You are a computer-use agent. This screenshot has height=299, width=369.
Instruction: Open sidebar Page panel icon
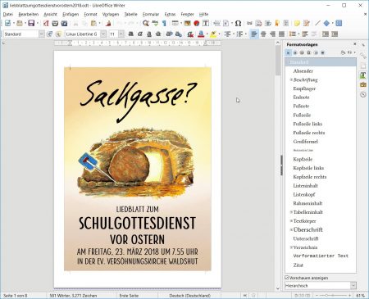coord(363,66)
